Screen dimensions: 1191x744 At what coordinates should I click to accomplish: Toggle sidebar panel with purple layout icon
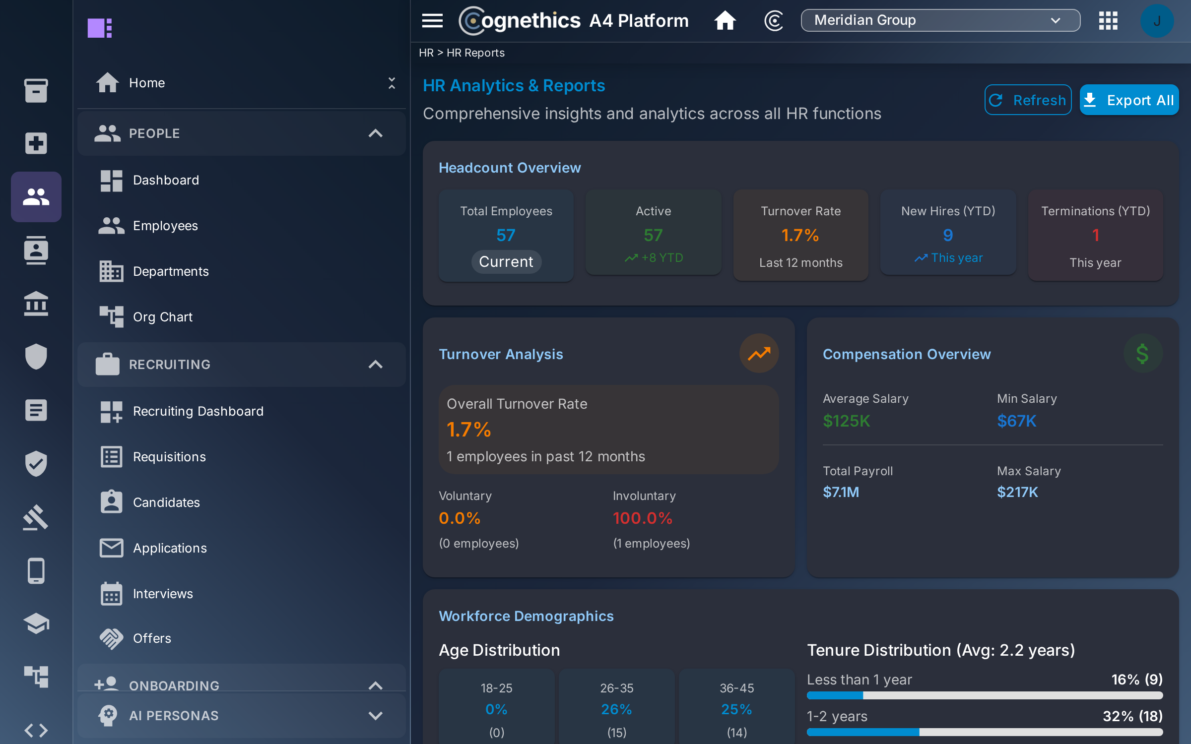100,28
